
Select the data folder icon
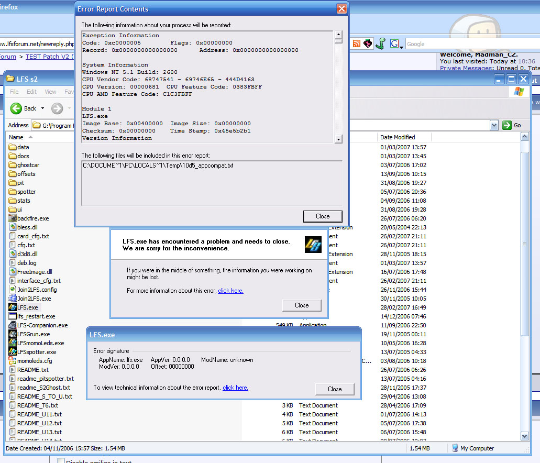(13, 147)
